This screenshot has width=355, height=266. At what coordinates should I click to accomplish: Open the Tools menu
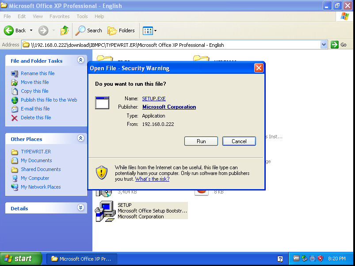click(x=82, y=16)
